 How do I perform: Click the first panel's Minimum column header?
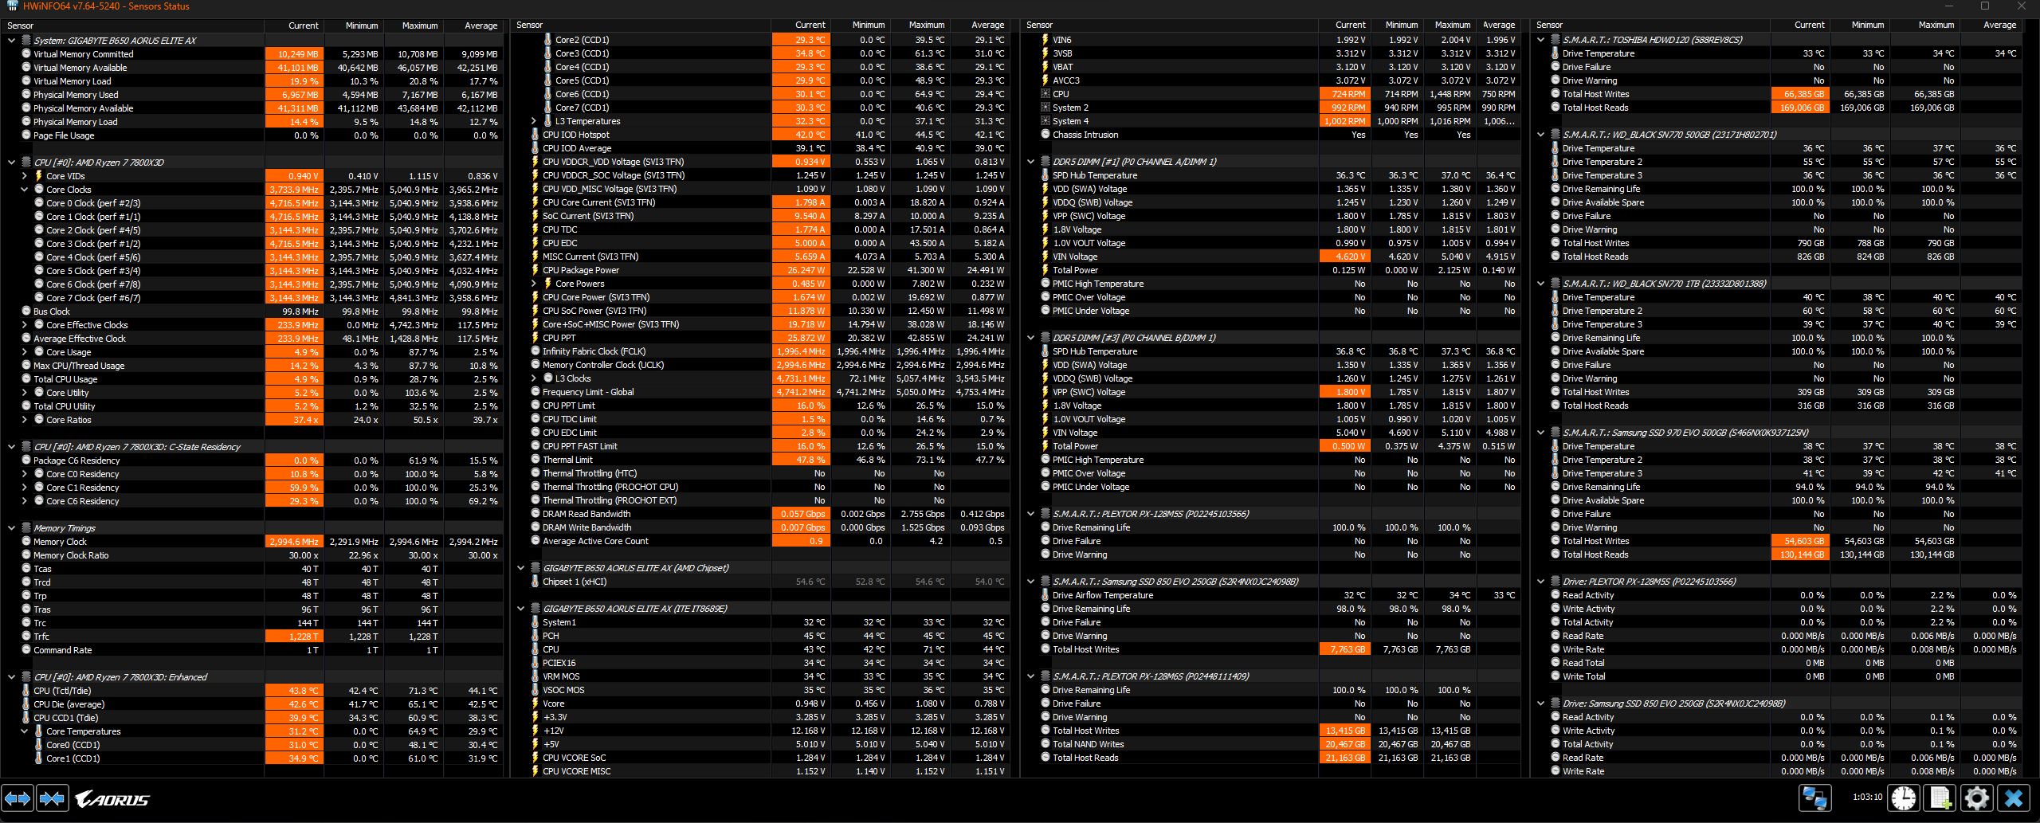pyautogui.click(x=354, y=25)
